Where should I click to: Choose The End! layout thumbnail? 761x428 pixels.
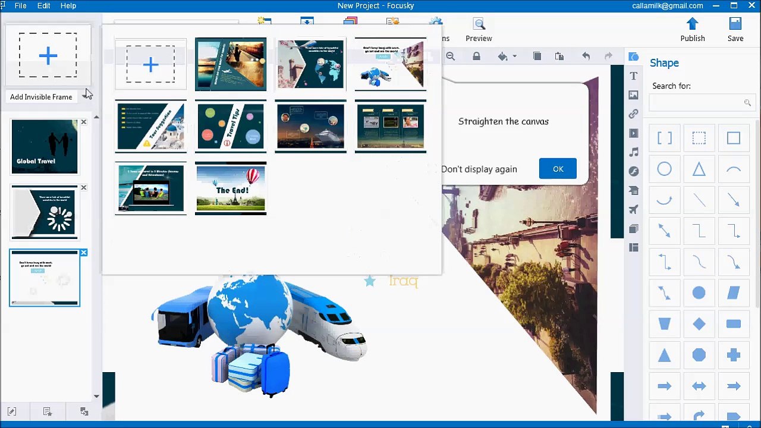pyautogui.click(x=231, y=188)
